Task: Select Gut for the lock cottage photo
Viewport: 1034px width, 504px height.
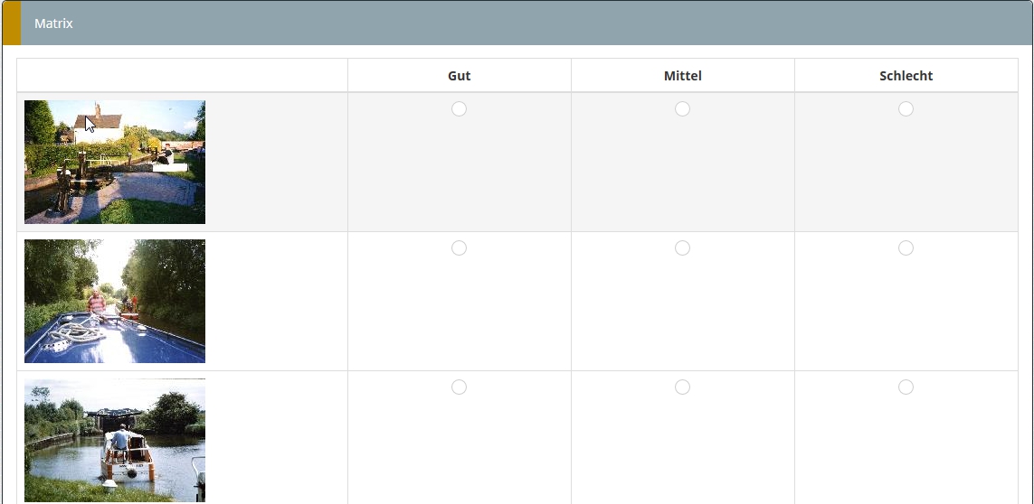Action: click(459, 109)
